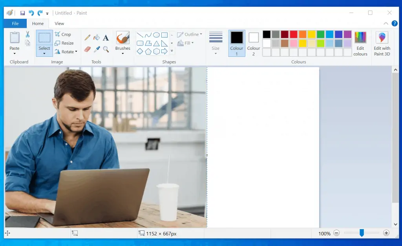Screen dimensions: 402x246
Task: Select the Eraser tool
Action: pyautogui.click(x=87, y=49)
